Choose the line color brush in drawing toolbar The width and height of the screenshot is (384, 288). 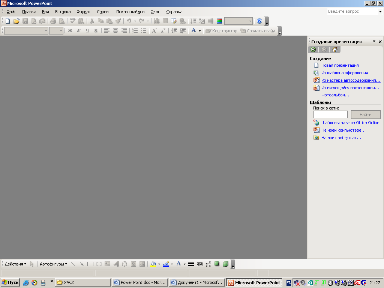click(166, 264)
